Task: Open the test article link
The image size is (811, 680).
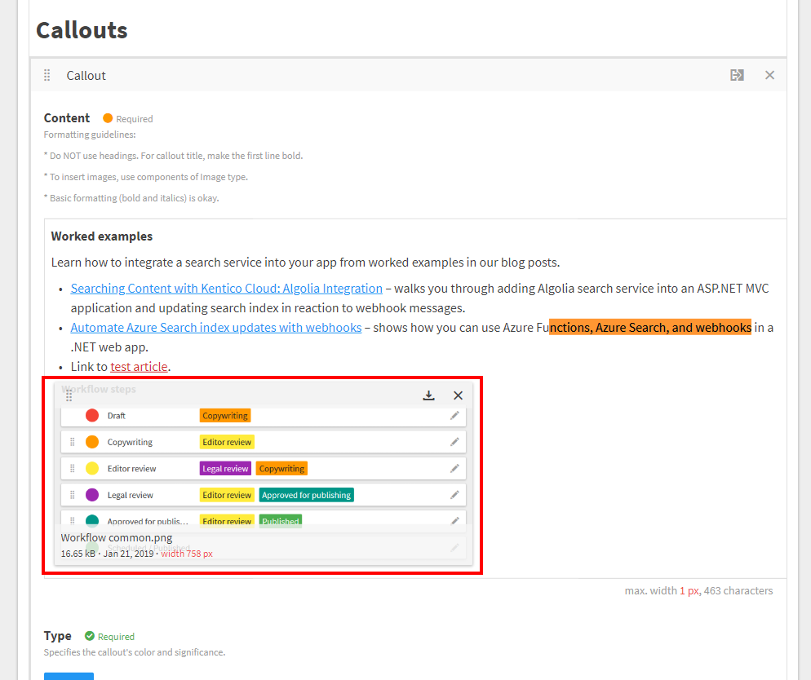Action: pyautogui.click(x=139, y=366)
